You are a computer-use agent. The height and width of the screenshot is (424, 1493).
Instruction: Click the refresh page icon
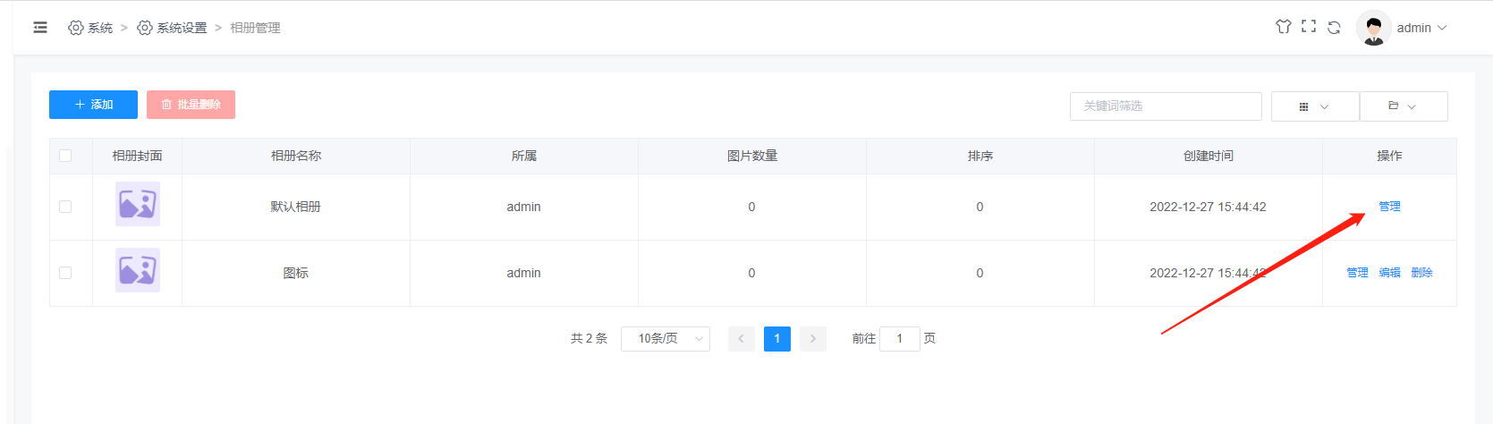click(x=1334, y=27)
